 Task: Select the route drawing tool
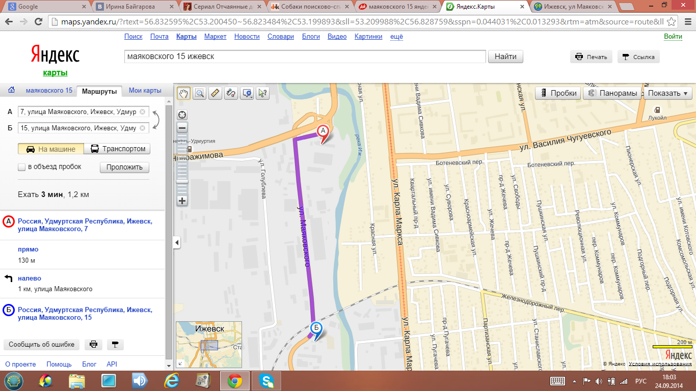[x=231, y=93]
